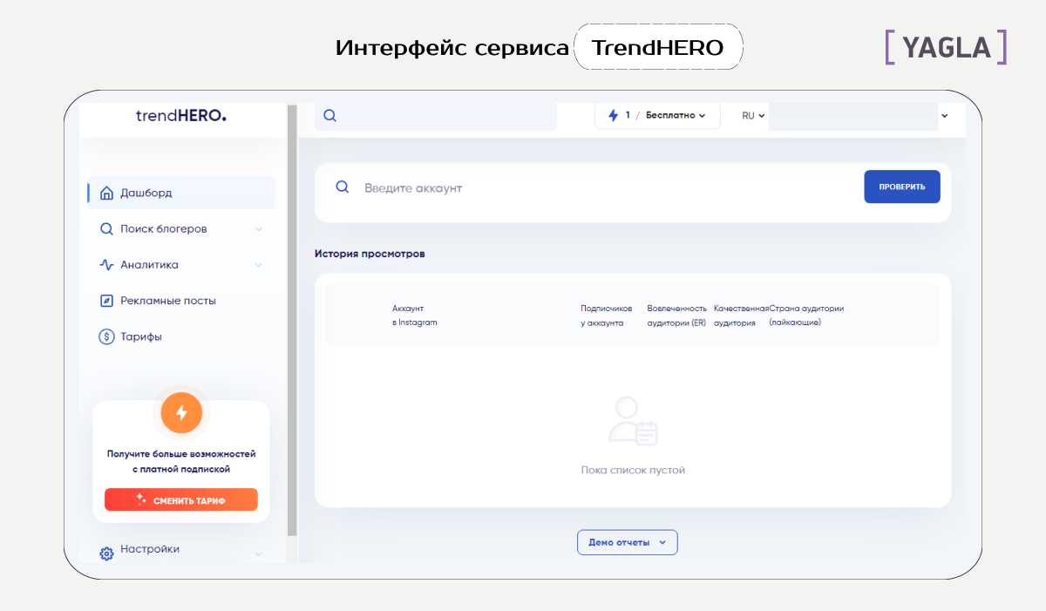1046x611 pixels.
Task: Click the top bar search magnifier icon
Action: pyautogui.click(x=329, y=115)
